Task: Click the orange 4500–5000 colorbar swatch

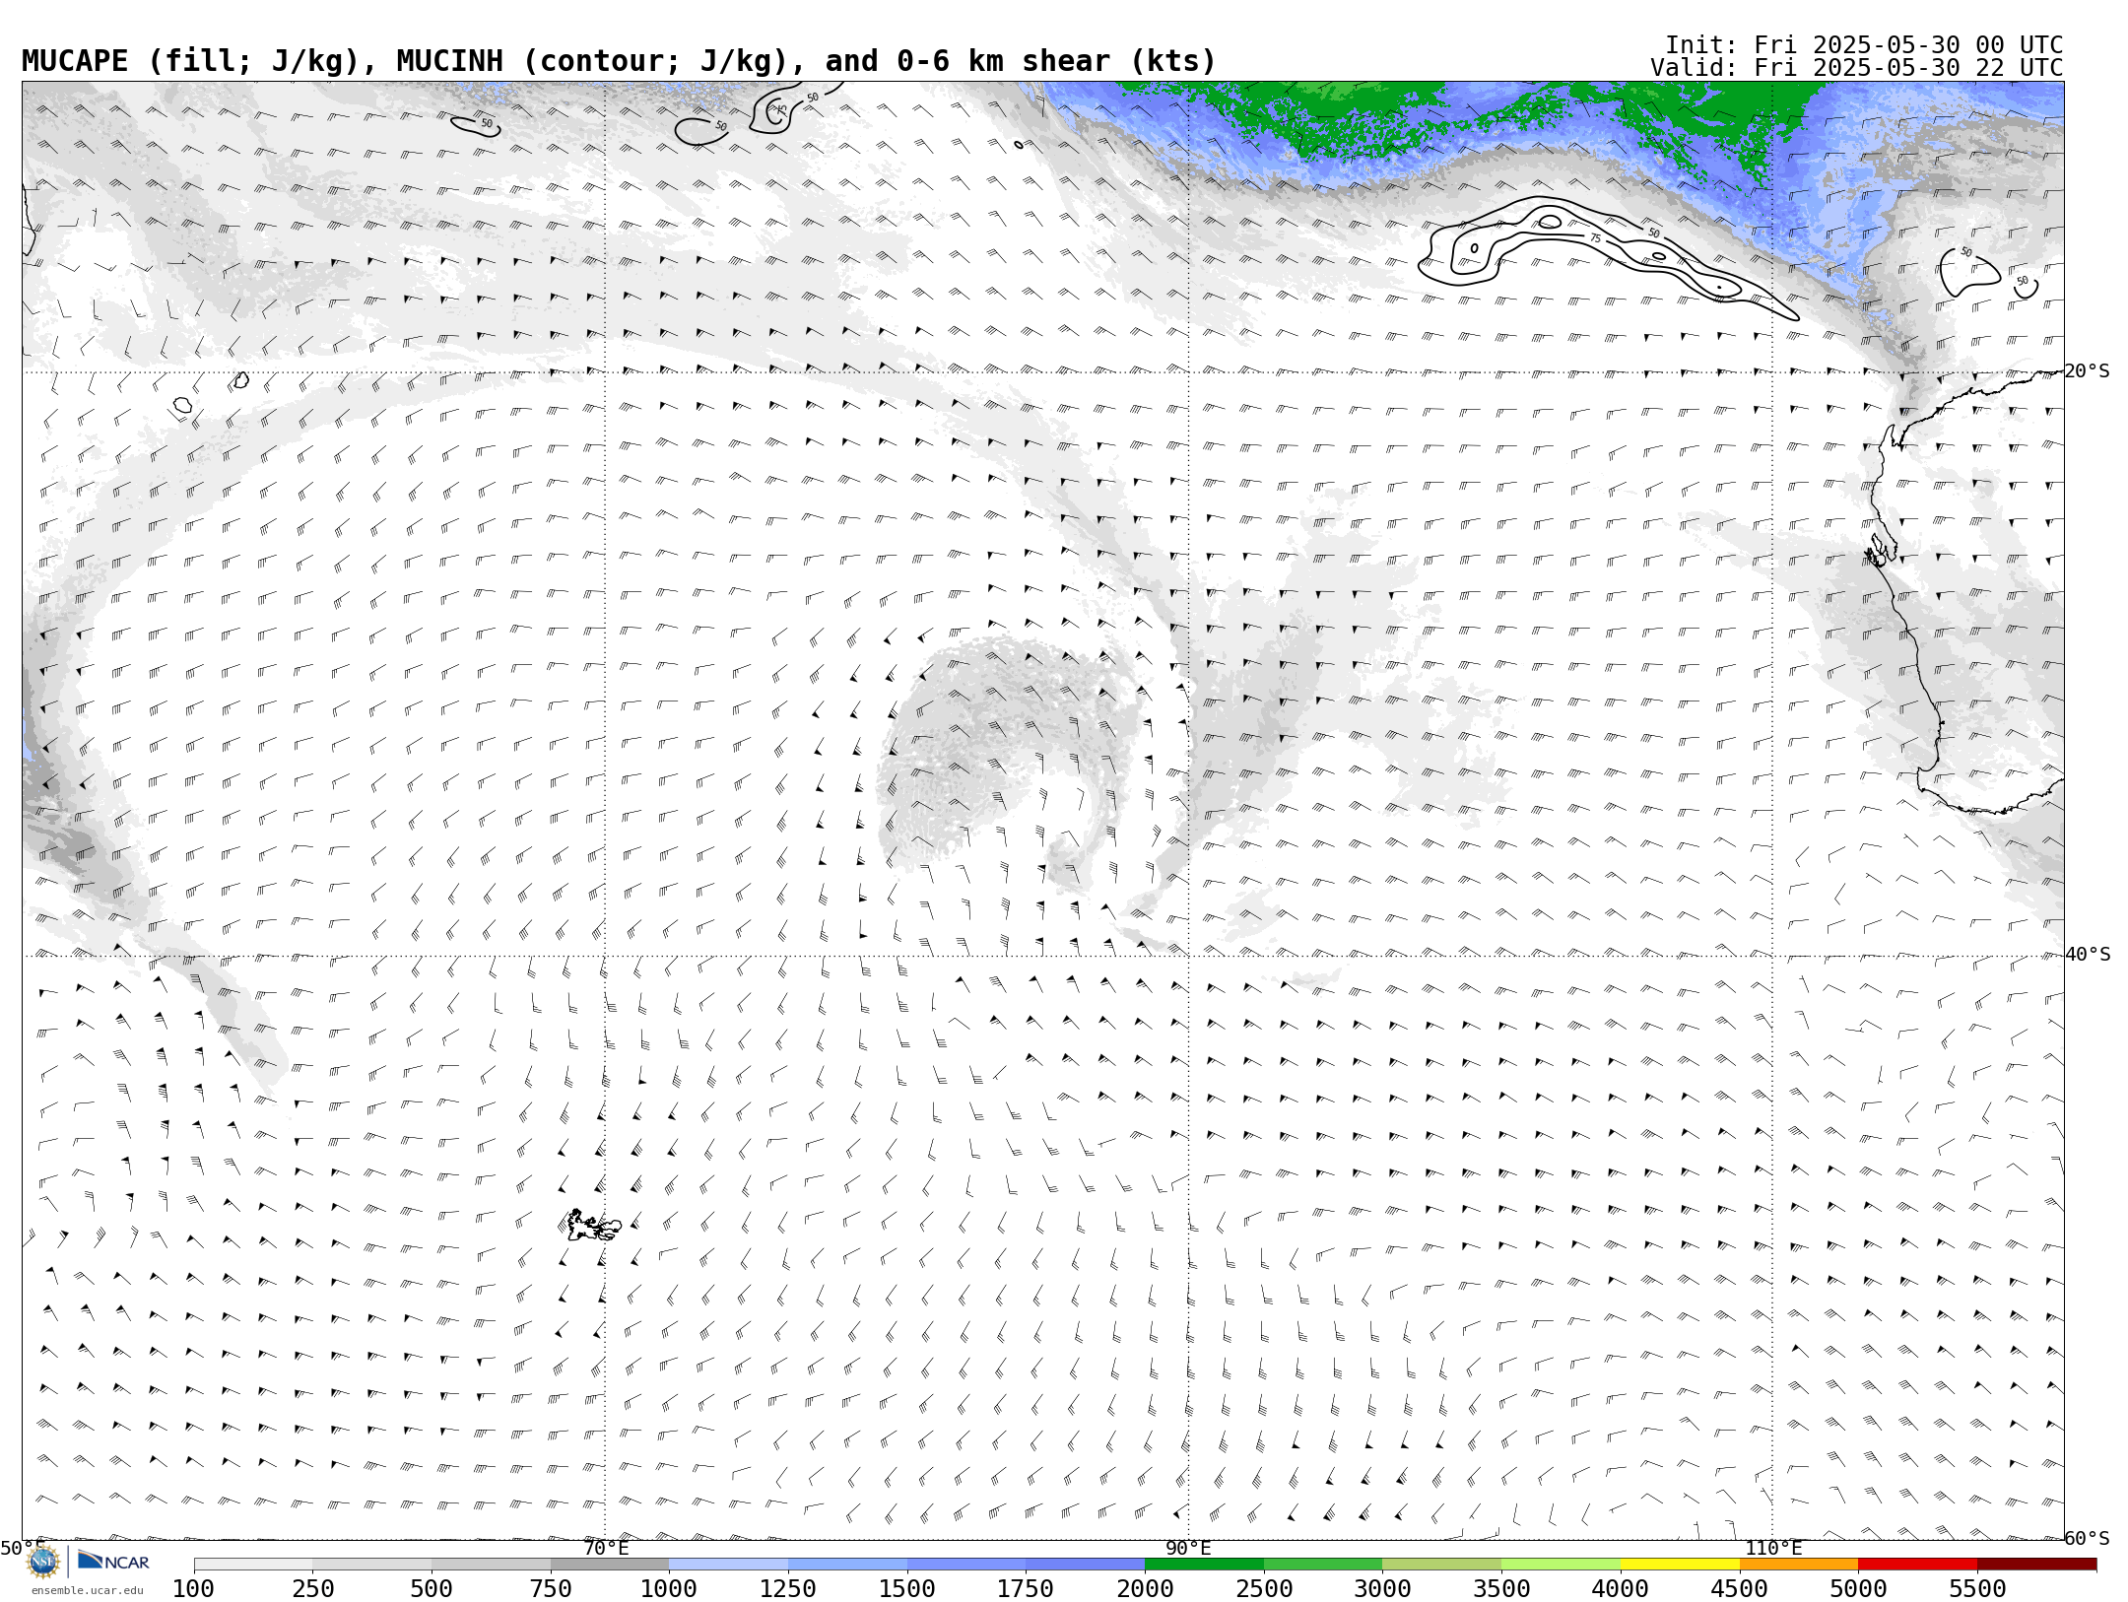Action: [1799, 1565]
